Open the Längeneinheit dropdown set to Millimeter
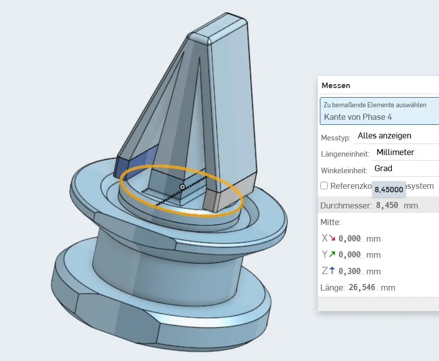 coord(406,153)
